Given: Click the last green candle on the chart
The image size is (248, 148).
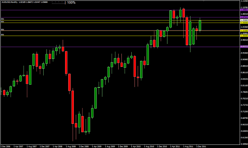Looking at the screenshot, I should point(200,25).
